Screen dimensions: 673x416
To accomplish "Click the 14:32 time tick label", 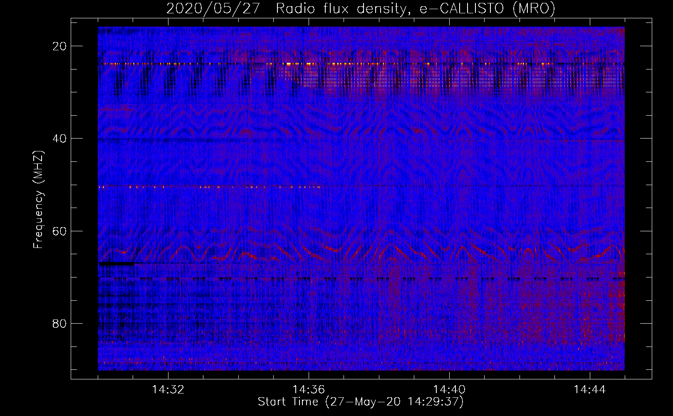I will click(168, 389).
